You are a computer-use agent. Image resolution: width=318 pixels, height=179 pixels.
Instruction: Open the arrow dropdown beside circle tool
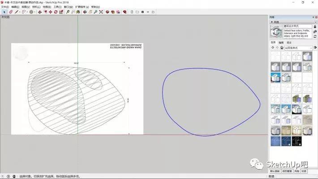click(x=34, y=12)
